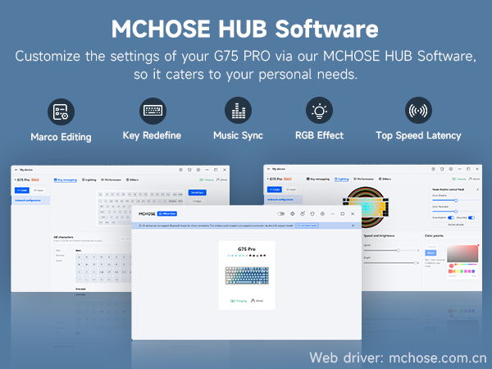Toggle the Show Rhythm switch
Screen dimensions: 492x369
451,218
